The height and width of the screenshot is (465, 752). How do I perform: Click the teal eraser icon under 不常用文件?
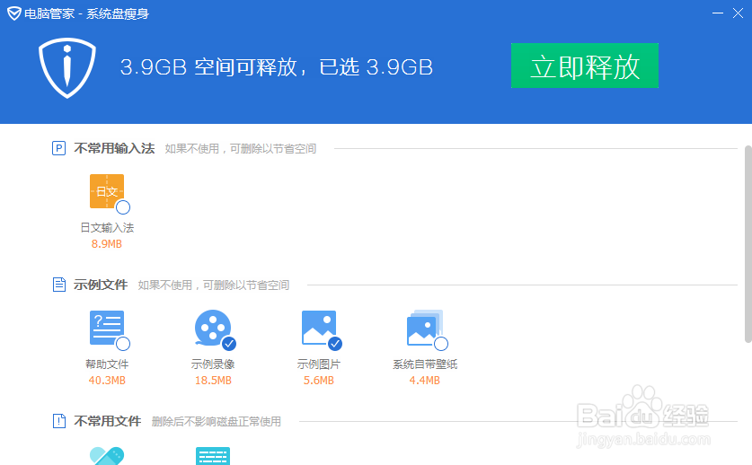point(107,456)
